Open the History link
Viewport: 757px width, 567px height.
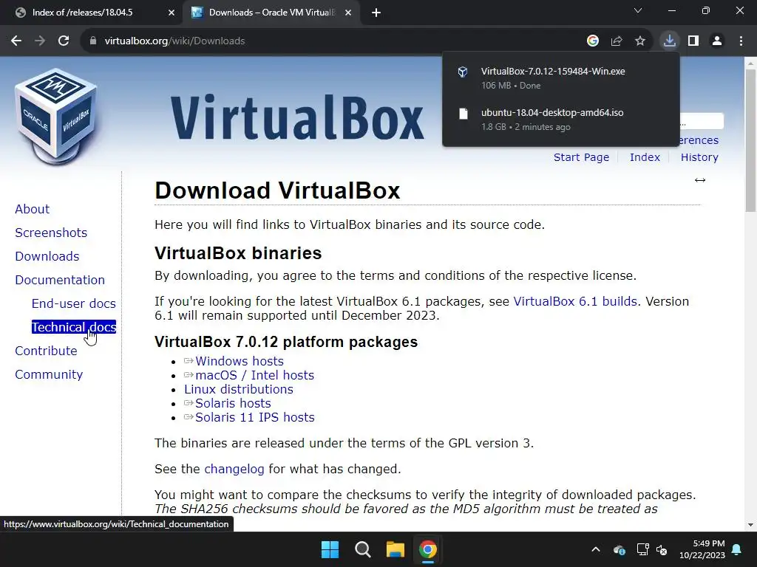tap(699, 157)
